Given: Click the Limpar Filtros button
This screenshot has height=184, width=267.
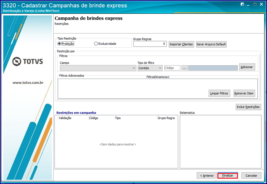Looking at the screenshot, I should click(x=219, y=93).
